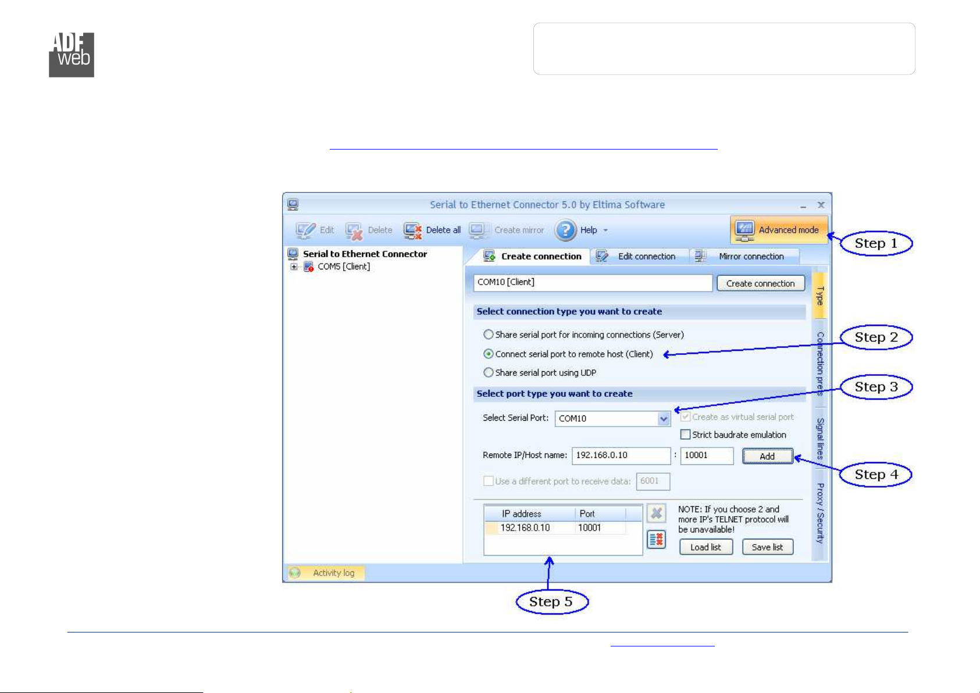The height and width of the screenshot is (693, 980).
Task: Click the receive port field 6001
Action: [653, 481]
